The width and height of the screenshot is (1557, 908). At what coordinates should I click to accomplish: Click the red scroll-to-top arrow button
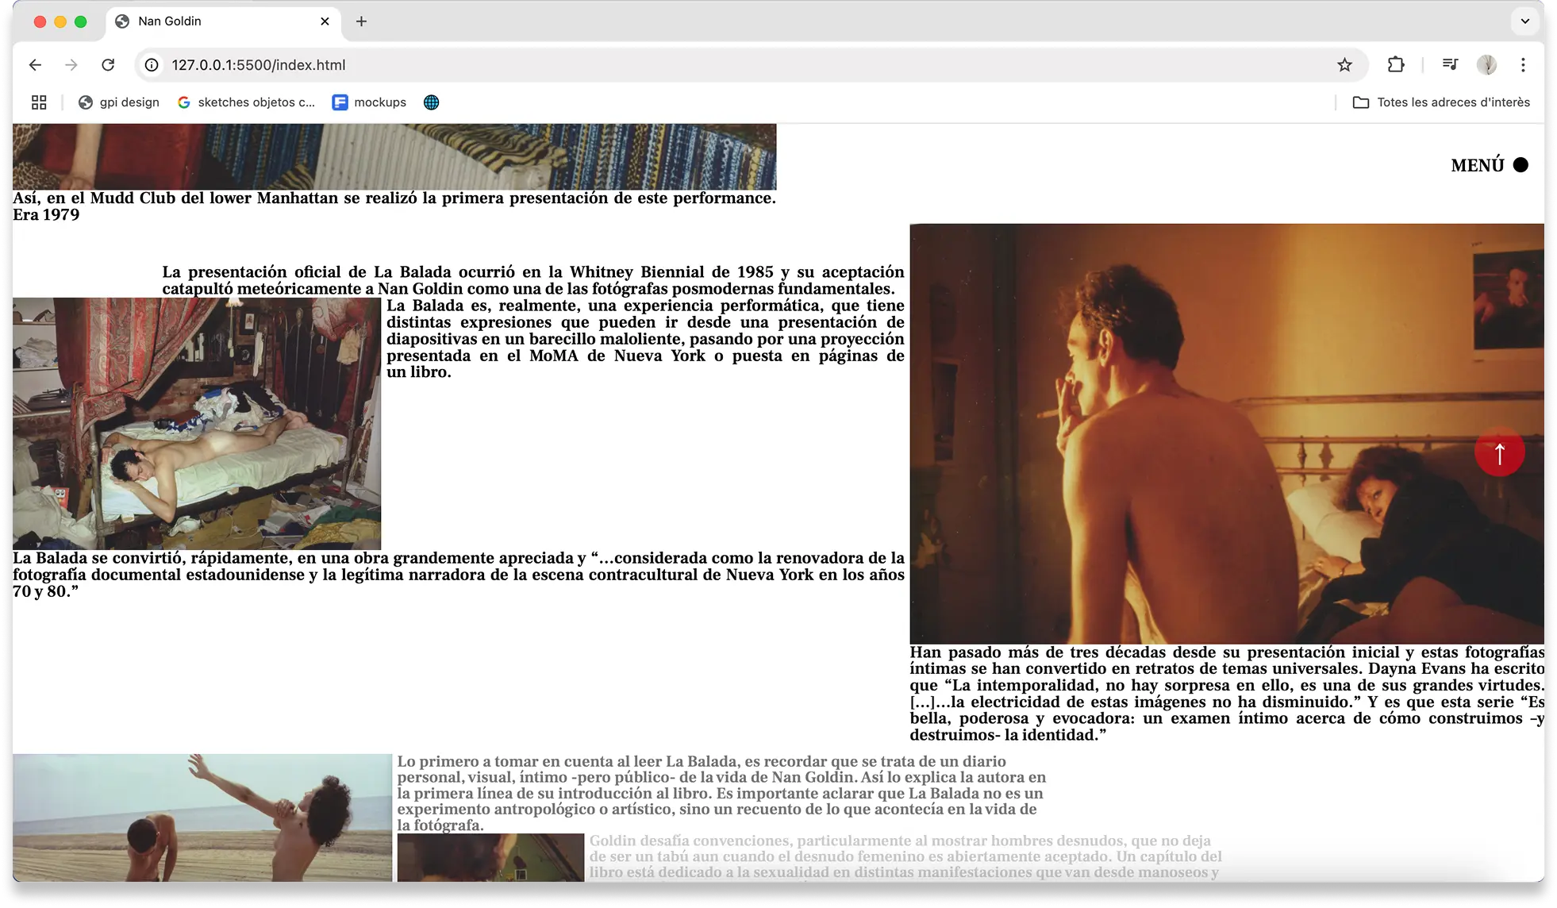pyautogui.click(x=1499, y=452)
